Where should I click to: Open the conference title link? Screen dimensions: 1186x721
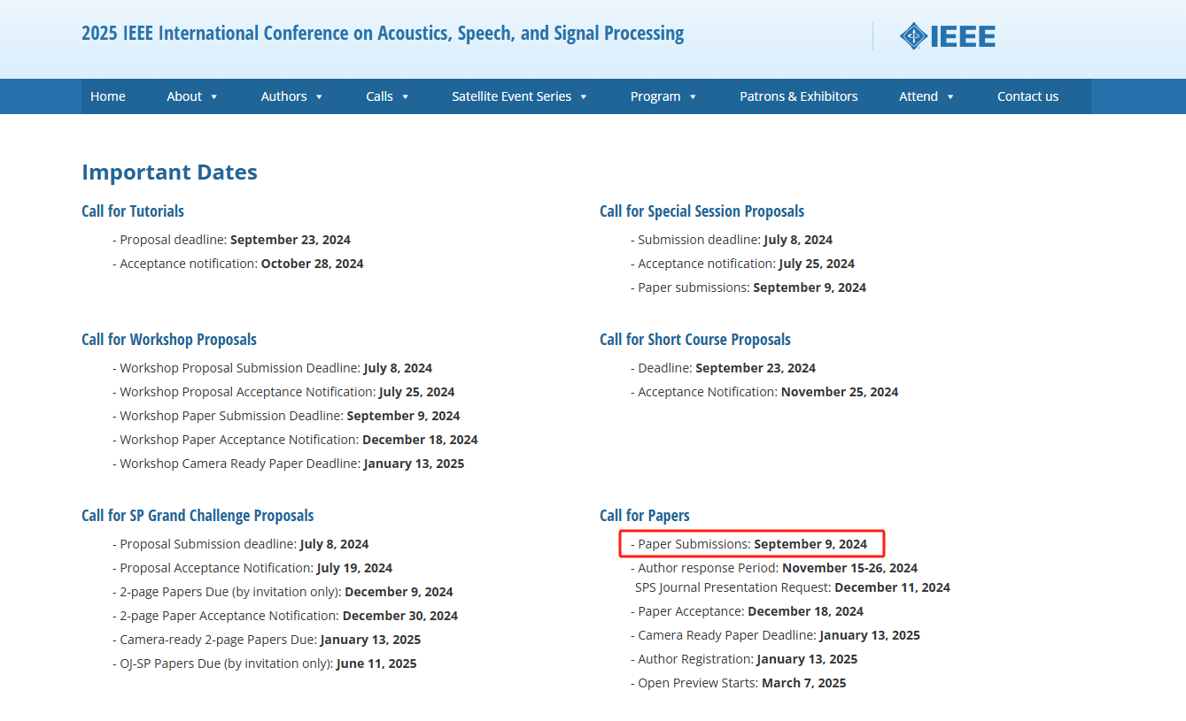point(382,34)
